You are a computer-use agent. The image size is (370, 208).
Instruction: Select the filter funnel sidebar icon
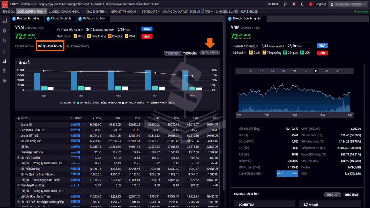tap(5, 71)
